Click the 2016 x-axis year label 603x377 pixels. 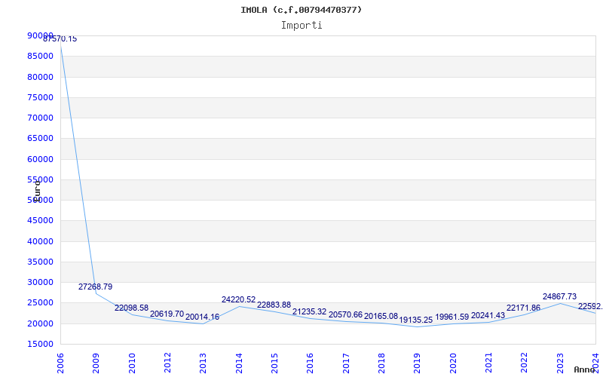click(311, 363)
